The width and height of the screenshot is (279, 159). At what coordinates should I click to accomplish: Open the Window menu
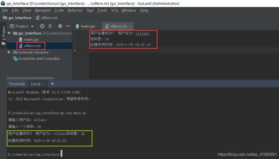pyautogui.click(x=129, y=10)
